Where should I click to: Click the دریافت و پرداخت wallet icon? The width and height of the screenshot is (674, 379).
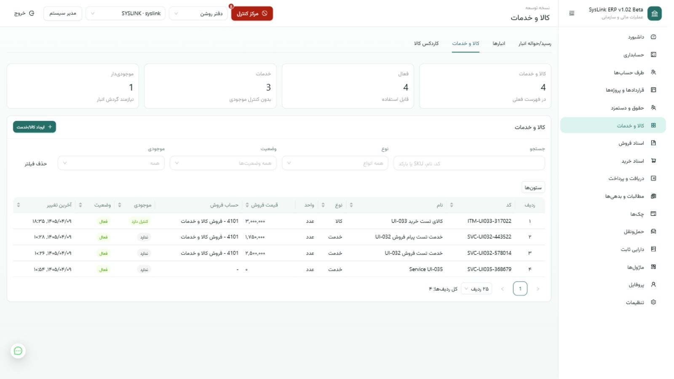(653, 179)
